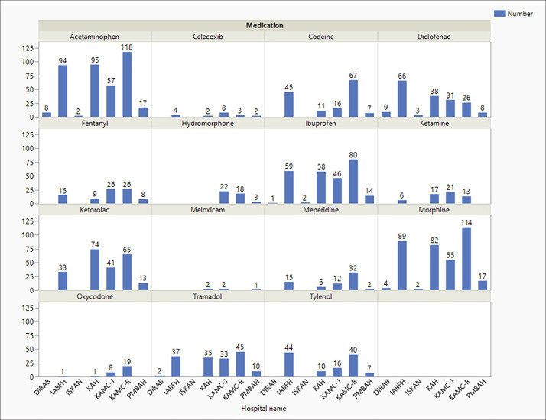
Task: Select the Medication group header
Action: [x=264, y=25]
